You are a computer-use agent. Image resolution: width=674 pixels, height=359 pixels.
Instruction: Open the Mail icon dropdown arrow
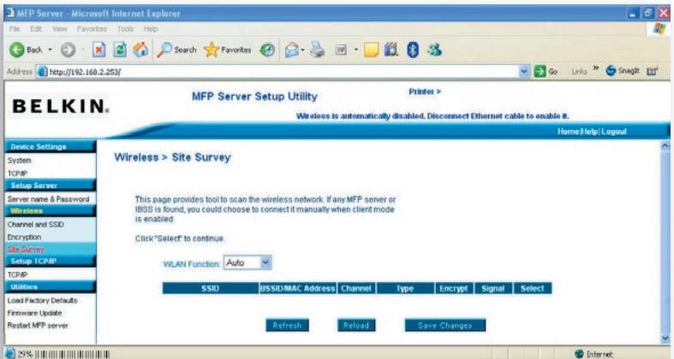tap(302, 50)
